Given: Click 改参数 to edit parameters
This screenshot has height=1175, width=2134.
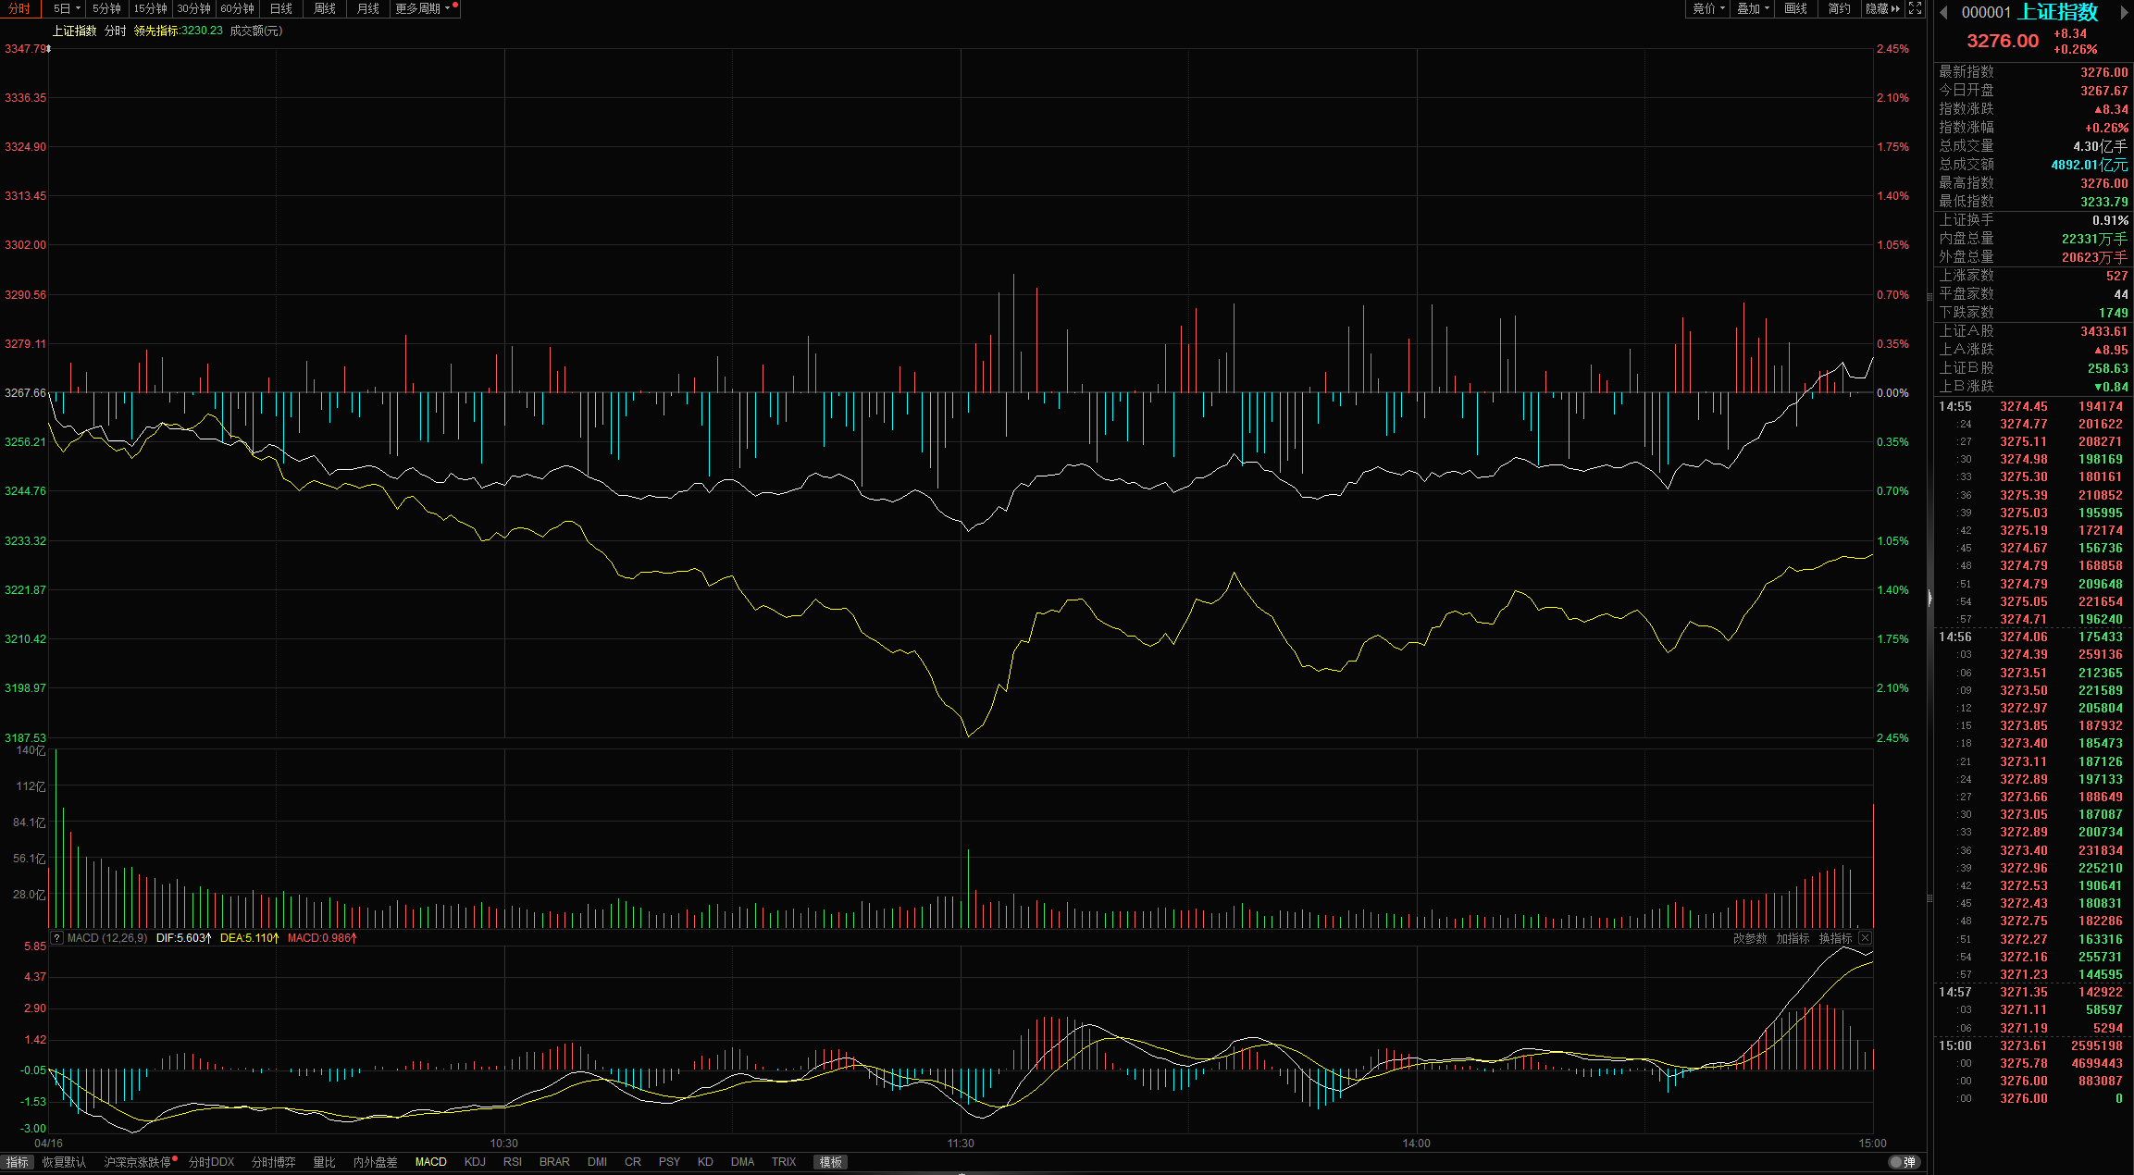Looking at the screenshot, I should coord(1749,938).
